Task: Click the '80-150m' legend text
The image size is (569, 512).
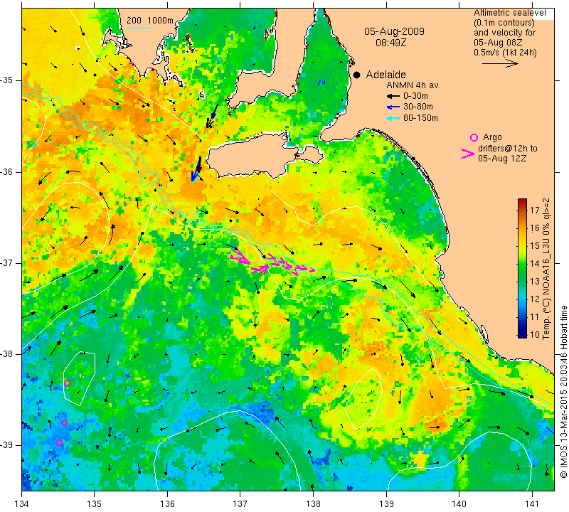Action: pyautogui.click(x=420, y=118)
